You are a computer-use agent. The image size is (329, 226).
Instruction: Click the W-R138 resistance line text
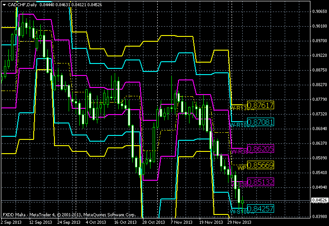pos(238,108)
